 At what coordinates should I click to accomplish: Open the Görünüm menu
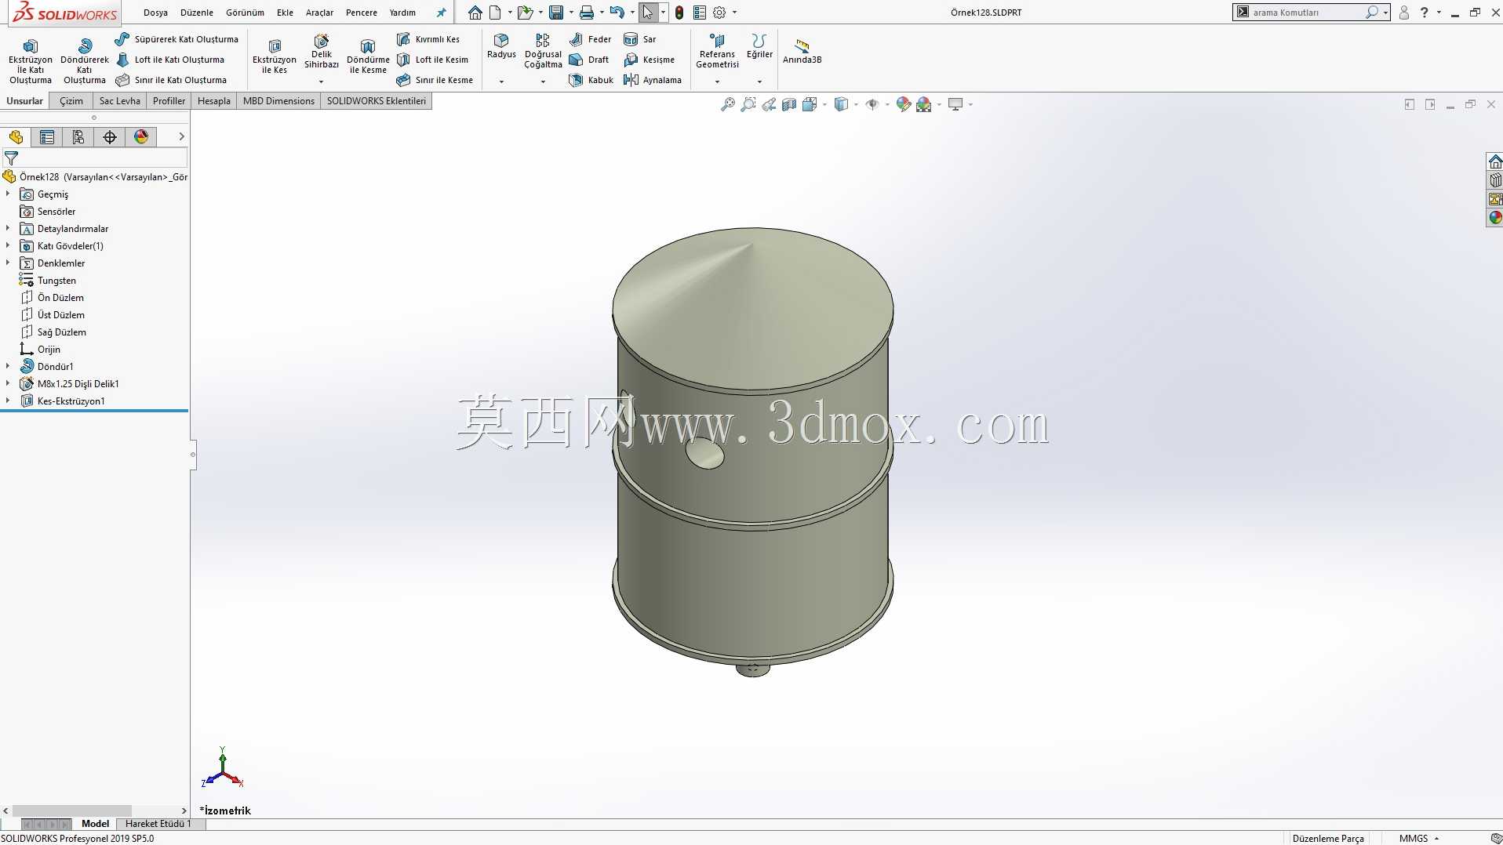pyautogui.click(x=245, y=13)
